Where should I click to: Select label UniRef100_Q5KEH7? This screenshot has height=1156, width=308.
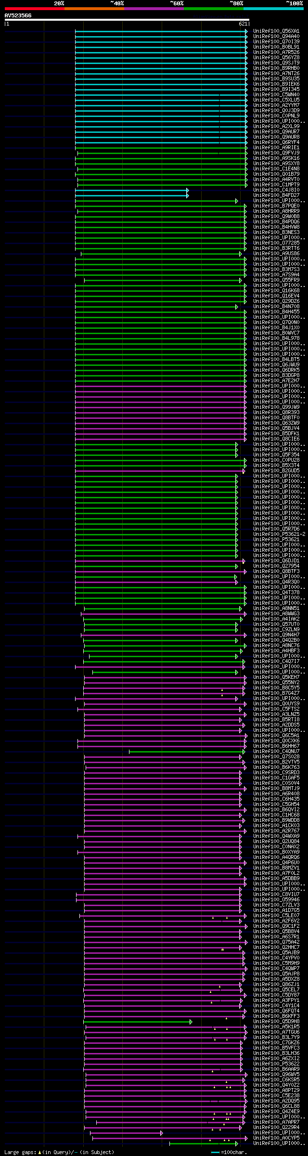[x=276, y=677]
